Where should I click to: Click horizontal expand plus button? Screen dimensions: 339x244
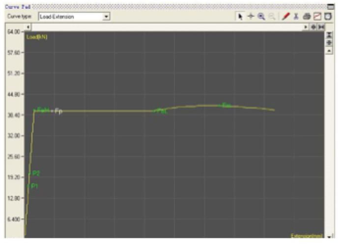(313, 26)
